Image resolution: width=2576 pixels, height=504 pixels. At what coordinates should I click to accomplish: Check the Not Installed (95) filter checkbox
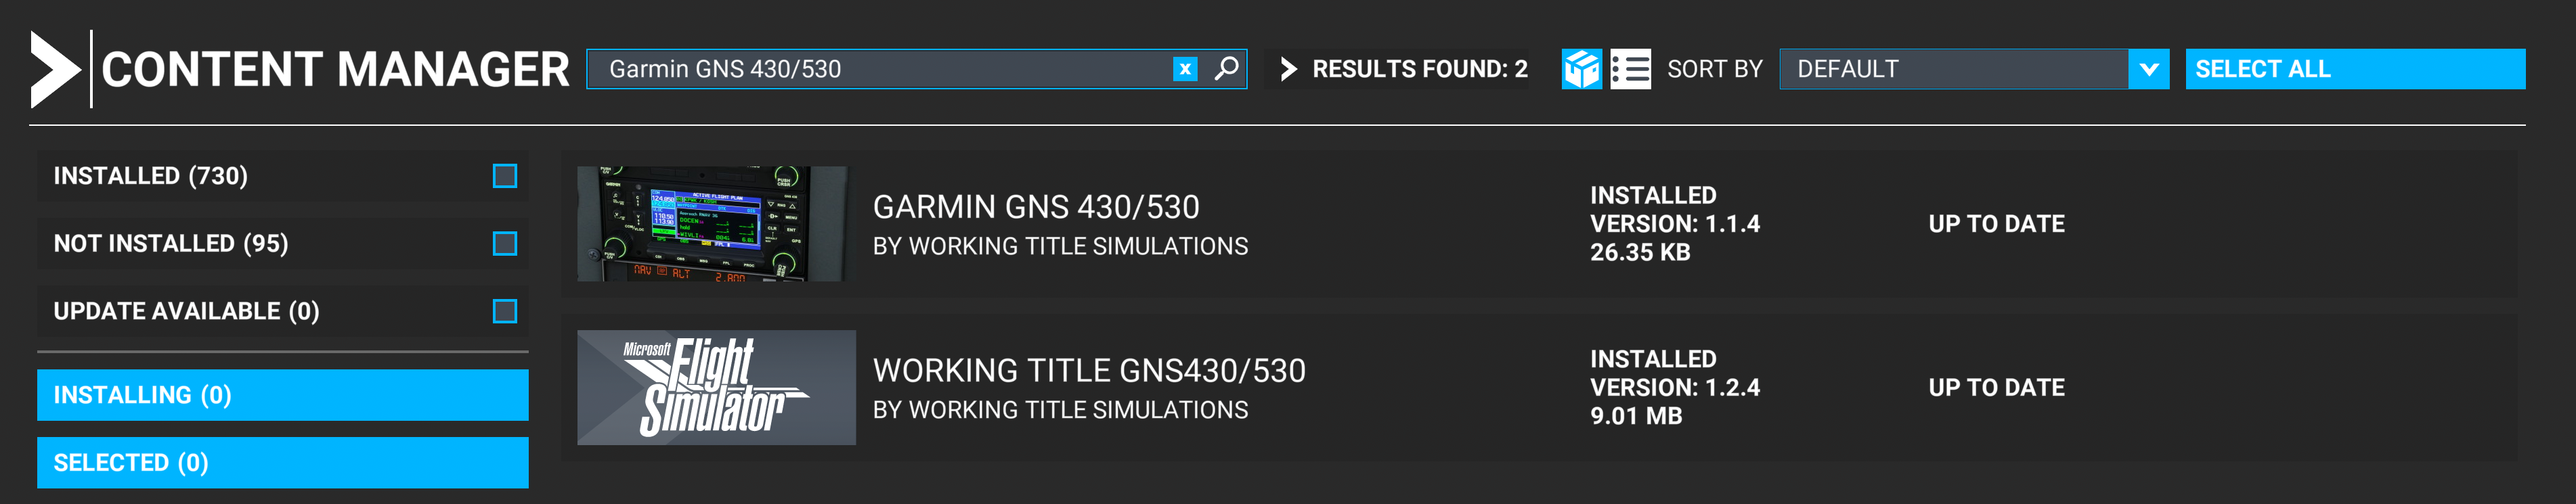click(505, 244)
